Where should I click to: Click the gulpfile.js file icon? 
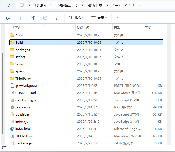pyautogui.click(x=12, y=114)
